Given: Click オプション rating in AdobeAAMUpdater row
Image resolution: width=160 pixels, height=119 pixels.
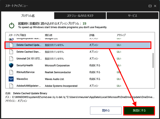Looking at the screenshot, I should (94, 86).
